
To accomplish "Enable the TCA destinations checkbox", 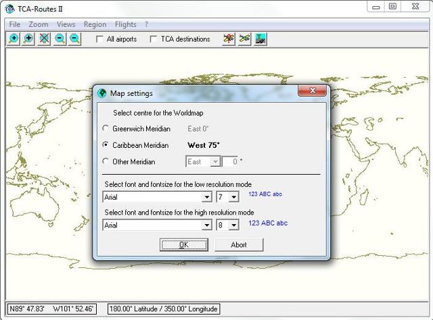I will [x=154, y=39].
